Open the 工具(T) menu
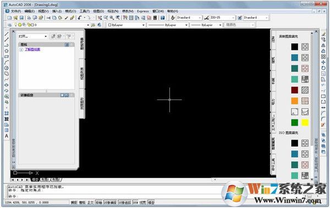This screenshot has height=208, width=330. click(85, 11)
